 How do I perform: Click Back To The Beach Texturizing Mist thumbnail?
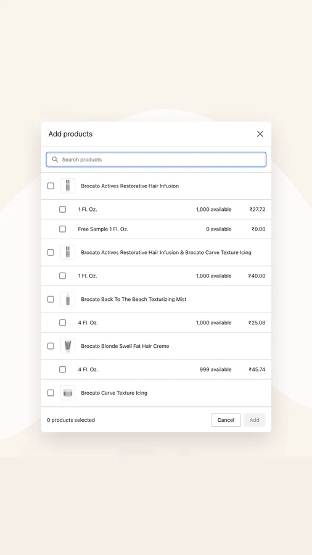coord(68,299)
